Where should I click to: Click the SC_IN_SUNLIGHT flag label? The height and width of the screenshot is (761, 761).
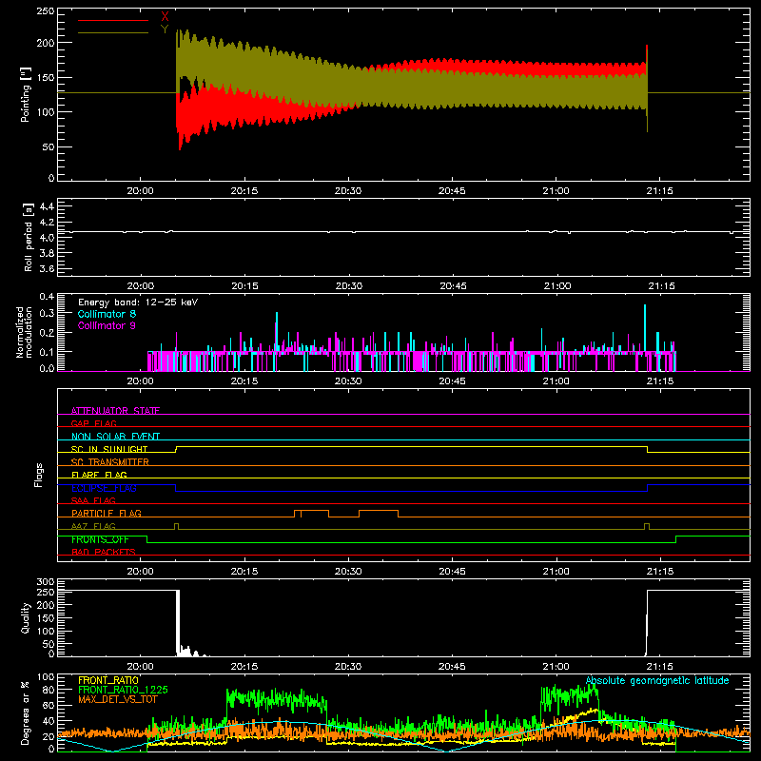[x=109, y=449]
